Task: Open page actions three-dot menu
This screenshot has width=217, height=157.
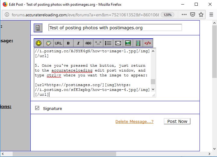Action: tap(184, 14)
